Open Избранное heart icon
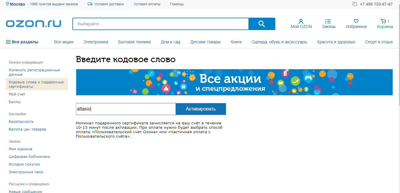This screenshot has height=193, width=400. 356,22
